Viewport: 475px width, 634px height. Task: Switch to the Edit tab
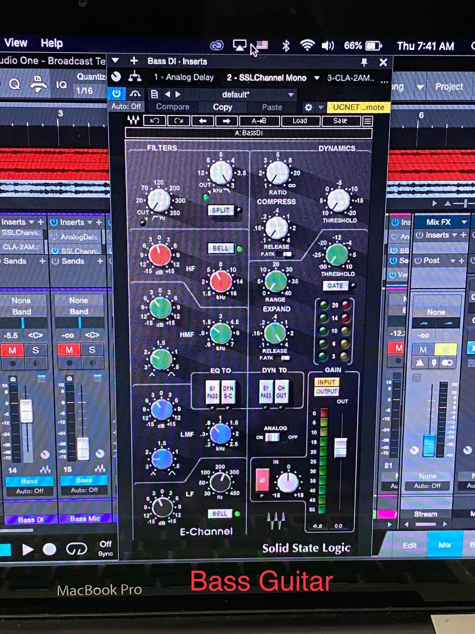[x=409, y=545]
